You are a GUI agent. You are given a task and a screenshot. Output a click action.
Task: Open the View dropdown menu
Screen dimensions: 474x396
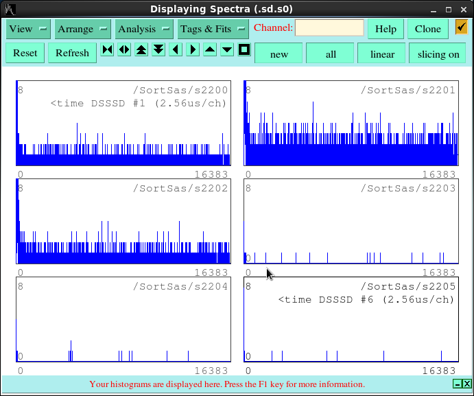point(28,29)
